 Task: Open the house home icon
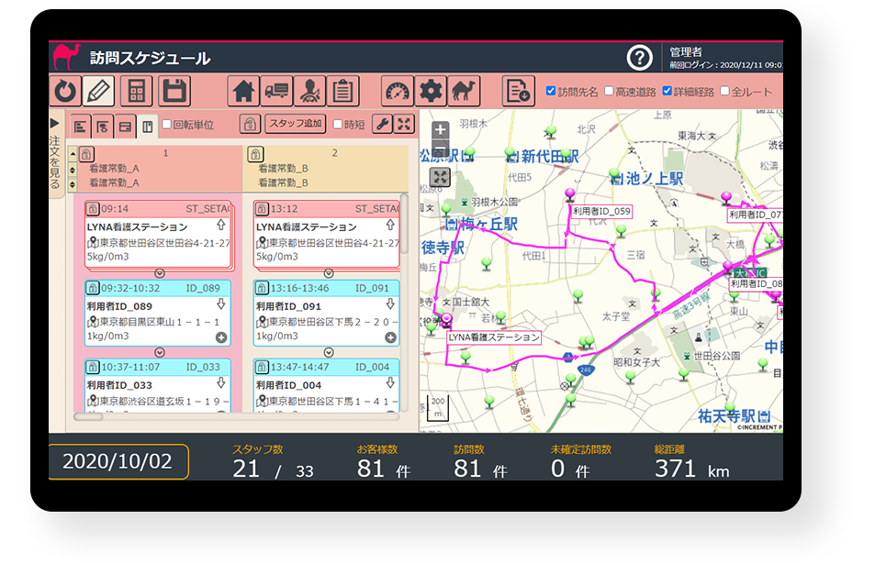click(x=243, y=91)
